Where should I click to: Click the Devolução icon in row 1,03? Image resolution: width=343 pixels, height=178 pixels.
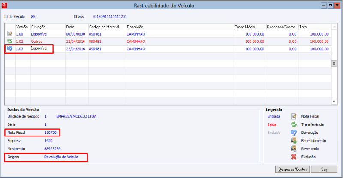tap(10, 48)
